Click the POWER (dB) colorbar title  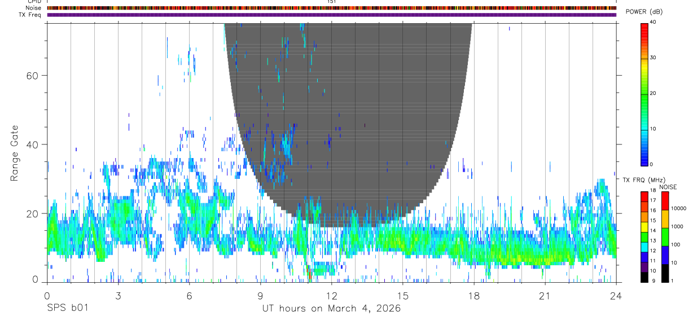point(644,12)
